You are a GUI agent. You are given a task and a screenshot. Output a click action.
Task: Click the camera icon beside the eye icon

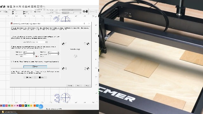tap(87, 11)
